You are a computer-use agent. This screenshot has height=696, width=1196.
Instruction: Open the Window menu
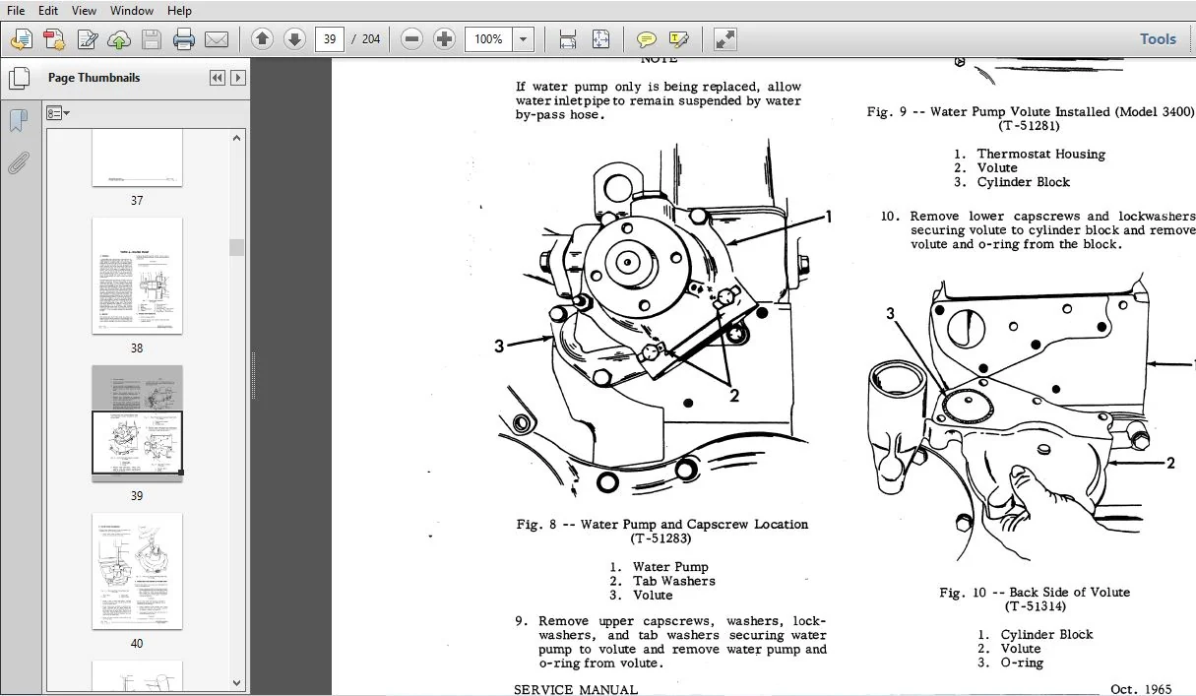(x=131, y=11)
